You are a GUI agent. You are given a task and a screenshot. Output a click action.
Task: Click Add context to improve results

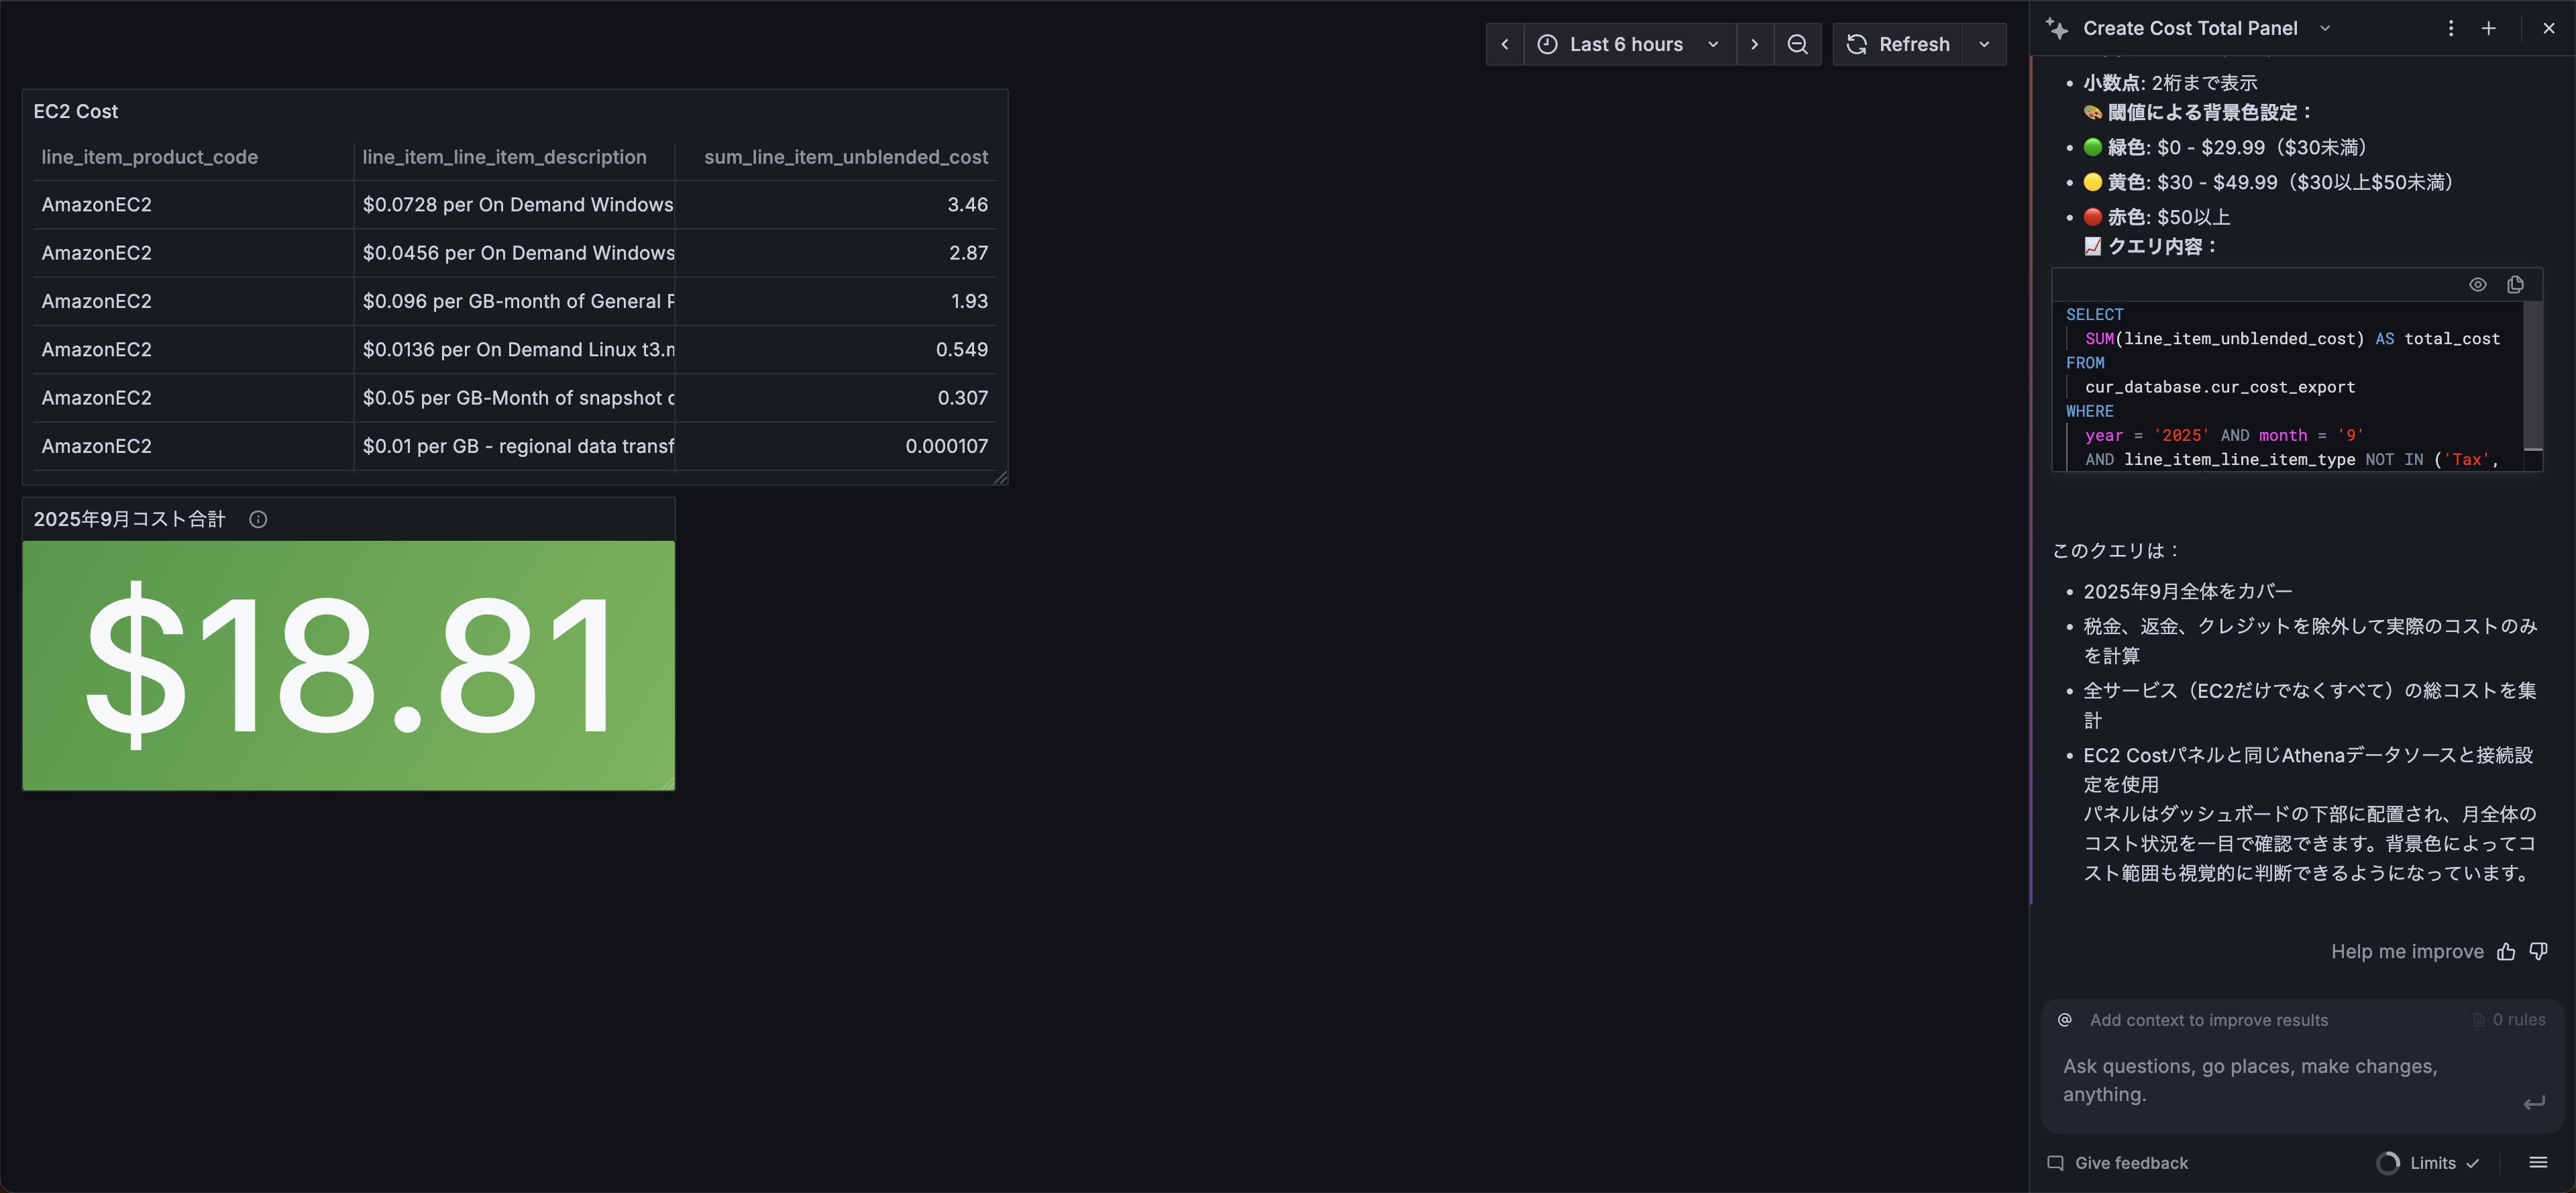click(x=2208, y=1020)
